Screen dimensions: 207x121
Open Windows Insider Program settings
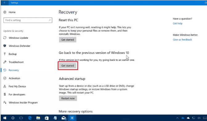pos(23,103)
